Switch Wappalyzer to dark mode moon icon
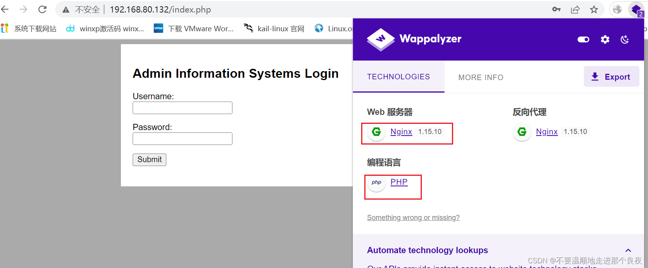The height and width of the screenshot is (268, 648). tap(625, 39)
